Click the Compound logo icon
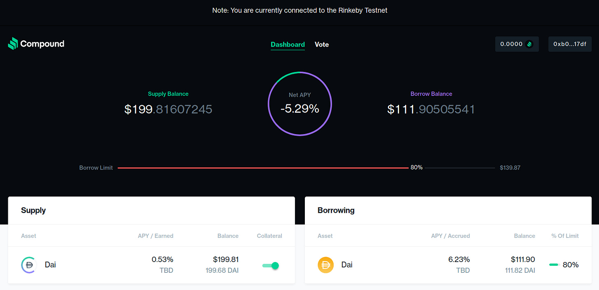Screen dimensions: 599x290 13,44
